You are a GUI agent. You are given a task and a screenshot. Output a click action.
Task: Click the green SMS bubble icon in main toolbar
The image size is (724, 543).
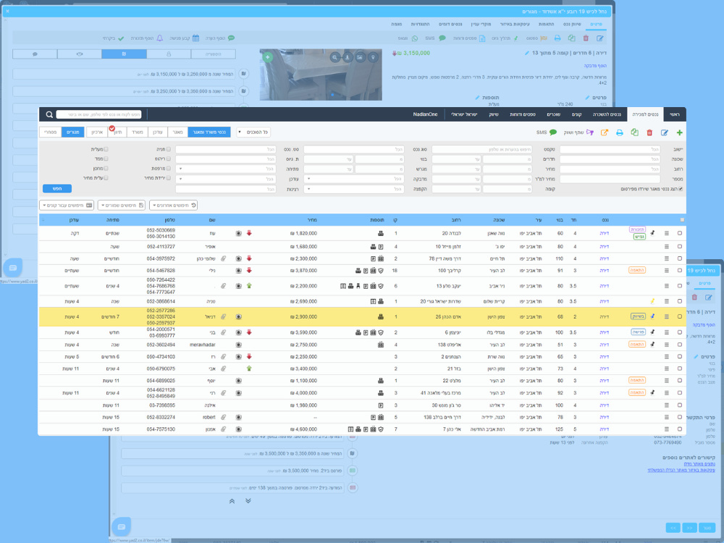tap(552, 132)
